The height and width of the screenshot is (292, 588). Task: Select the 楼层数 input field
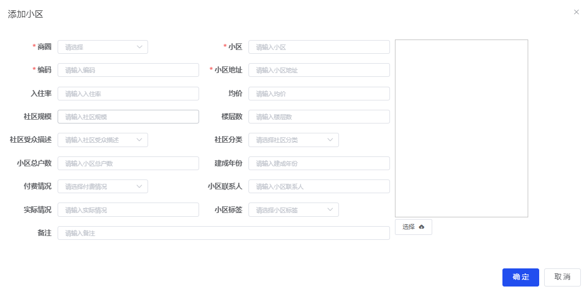click(319, 117)
